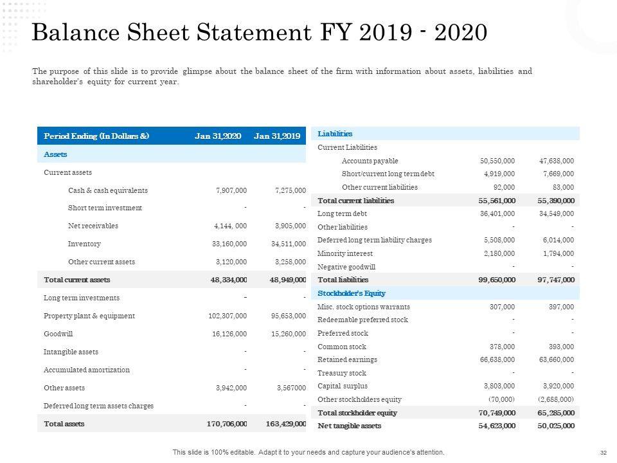Click the Assets section heading
Image resolution: width=617 pixels, height=463 pixels.
click(55, 154)
